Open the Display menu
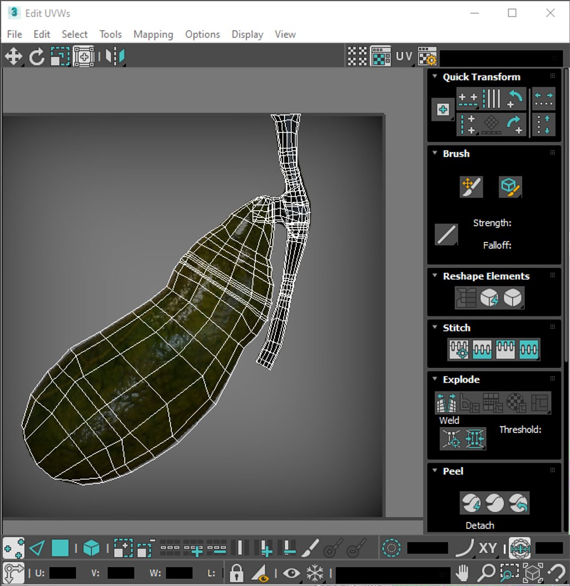 (x=248, y=34)
